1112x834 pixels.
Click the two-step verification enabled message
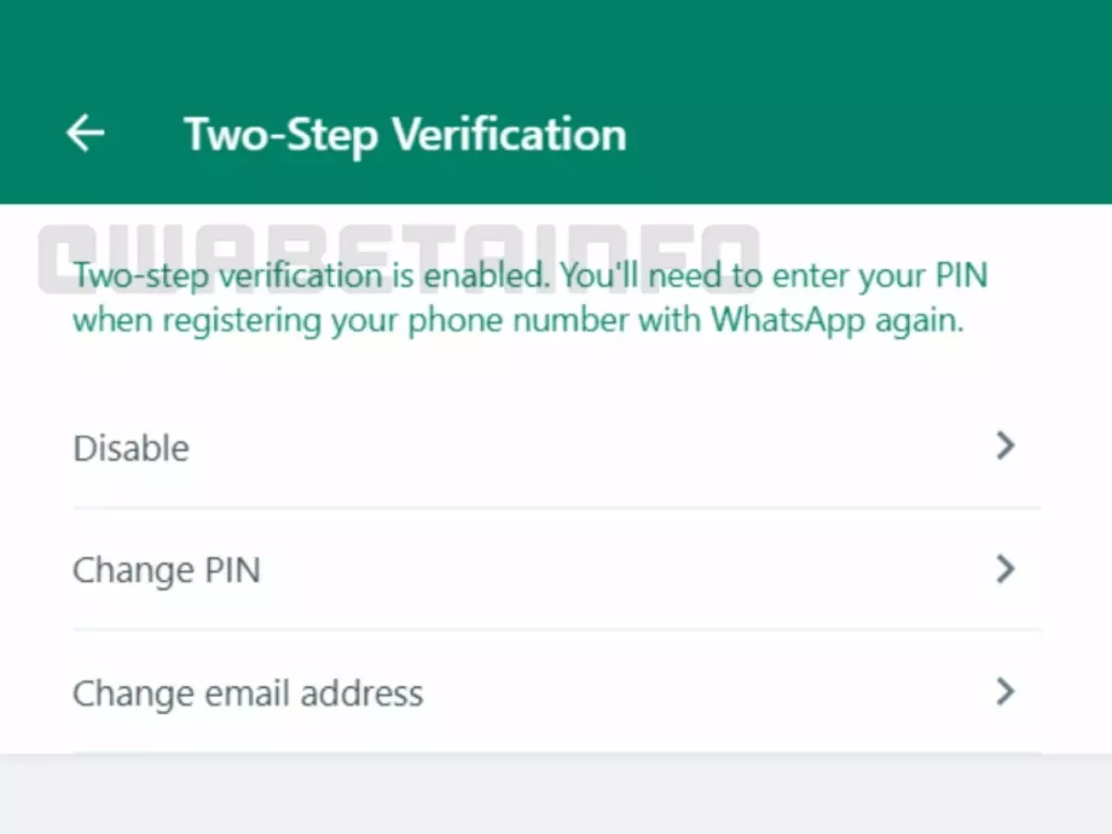point(529,297)
